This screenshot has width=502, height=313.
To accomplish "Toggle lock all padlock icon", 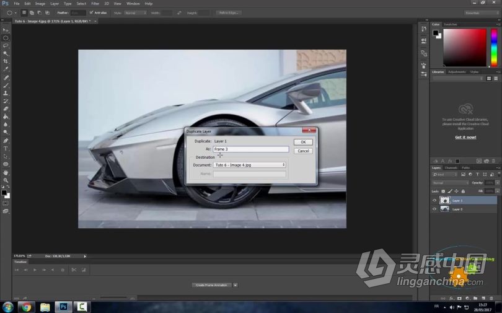I will 463,192.
